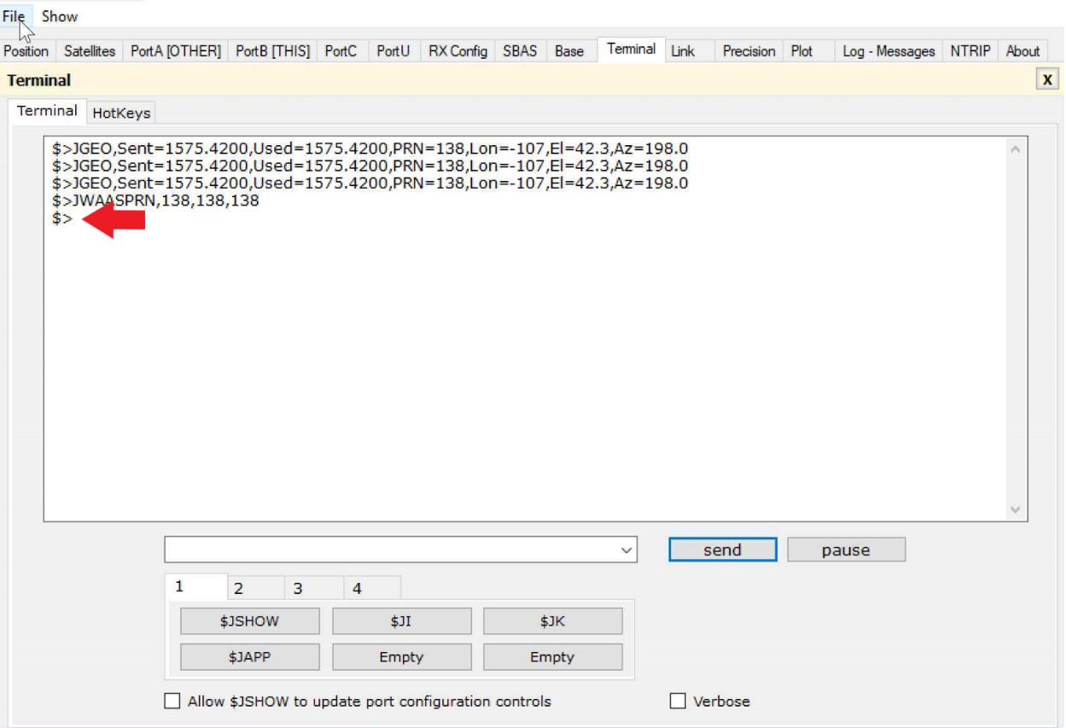Enable Allow $JSHOW to update port controls

coord(172,702)
